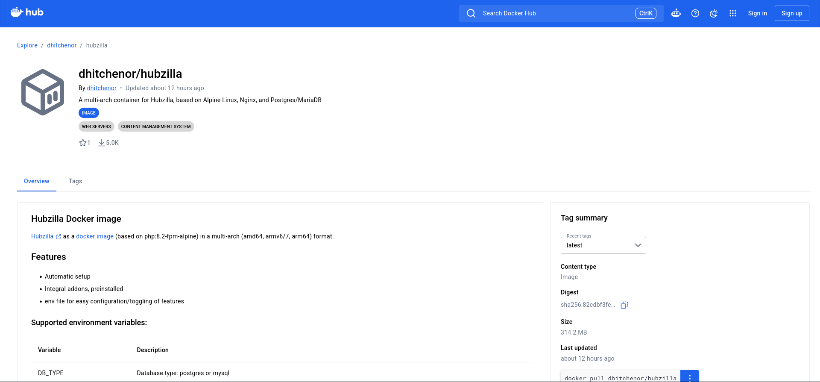820x382 pixels.
Task: Open the Gordon AI assistant icon
Action: pos(676,13)
